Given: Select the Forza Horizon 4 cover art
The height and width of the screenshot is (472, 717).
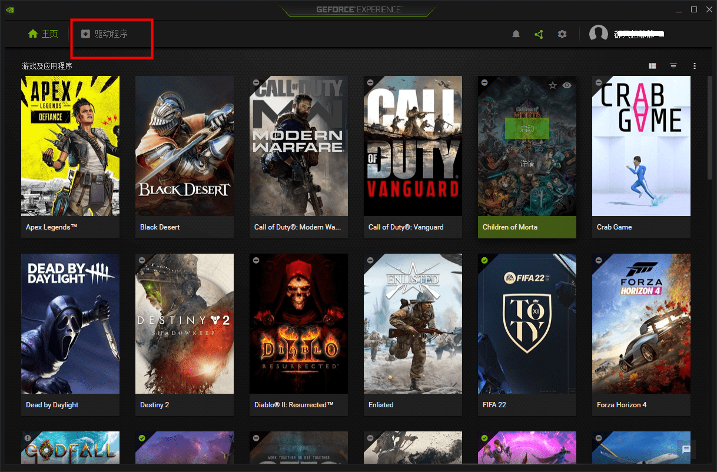Looking at the screenshot, I should tap(641, 324).
